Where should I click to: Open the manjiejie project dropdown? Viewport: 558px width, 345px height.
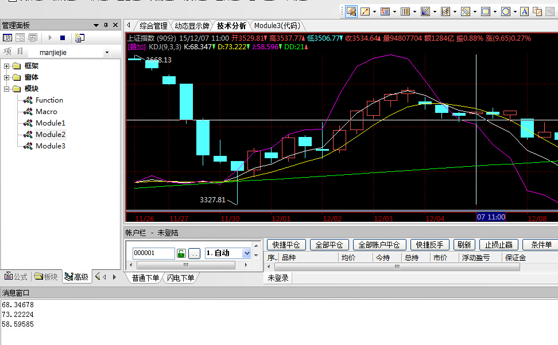coord(107,53)
